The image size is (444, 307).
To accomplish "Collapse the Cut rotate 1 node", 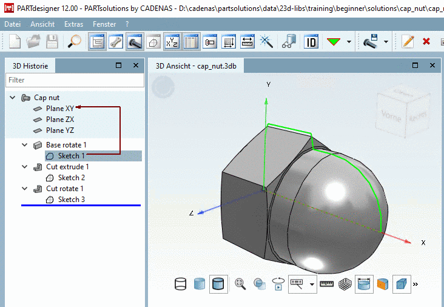I will 25,189.
